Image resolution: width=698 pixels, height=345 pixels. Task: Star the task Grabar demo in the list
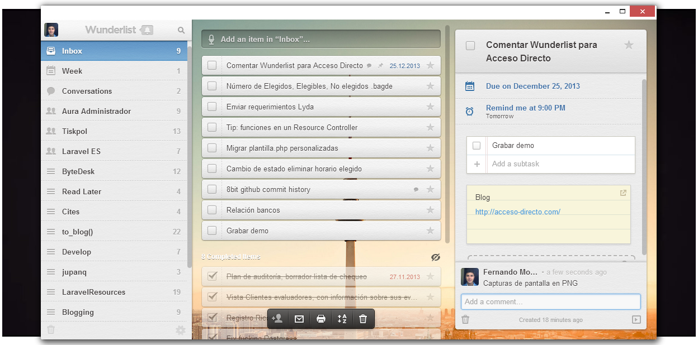pyautogui.click(x=430, y=231)
